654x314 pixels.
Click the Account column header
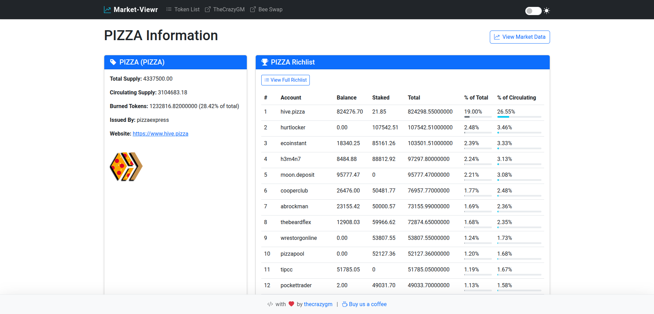(291, 97)
